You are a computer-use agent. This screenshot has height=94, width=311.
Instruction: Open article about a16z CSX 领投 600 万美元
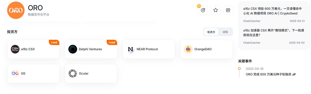273,11
